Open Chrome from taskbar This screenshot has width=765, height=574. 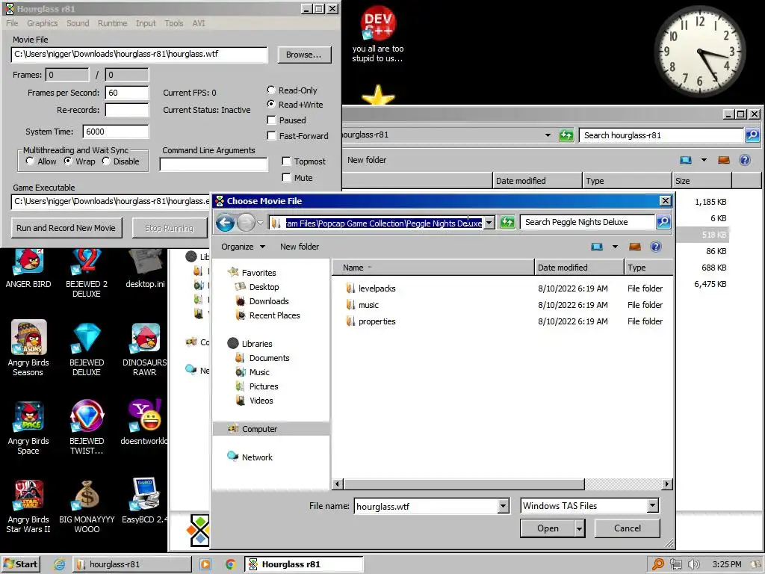click(x=230, y=564)
